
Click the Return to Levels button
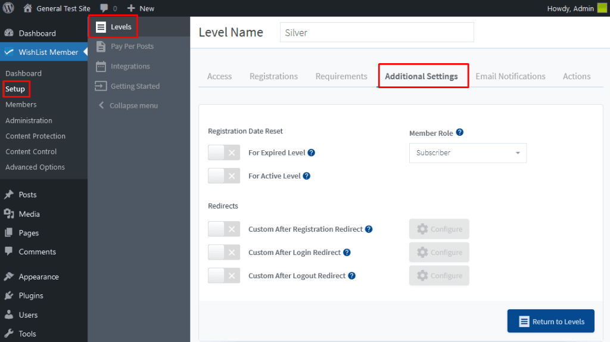[x=550, y=321]
